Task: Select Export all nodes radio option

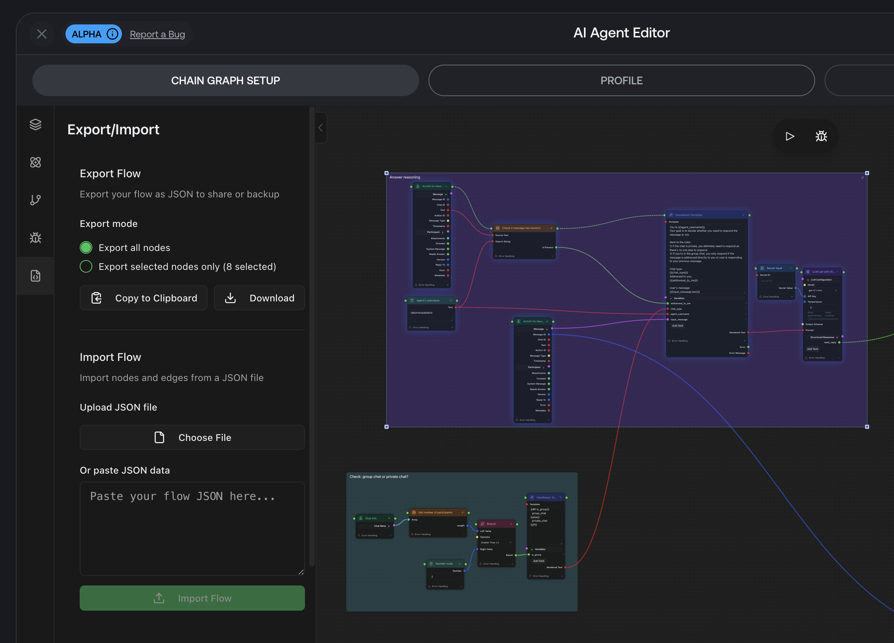Action: [86, 247]
